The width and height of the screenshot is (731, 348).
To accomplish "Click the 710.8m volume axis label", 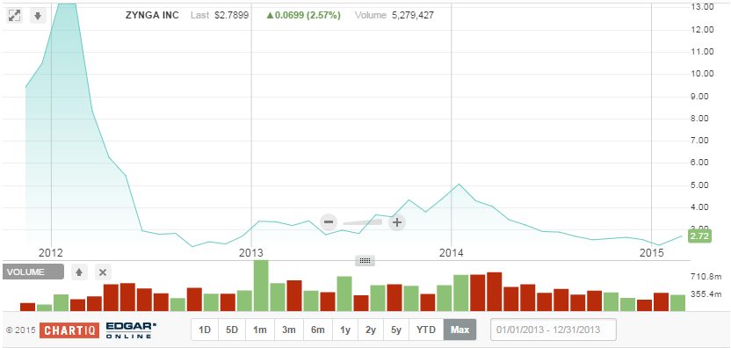I will pos(706,277).
